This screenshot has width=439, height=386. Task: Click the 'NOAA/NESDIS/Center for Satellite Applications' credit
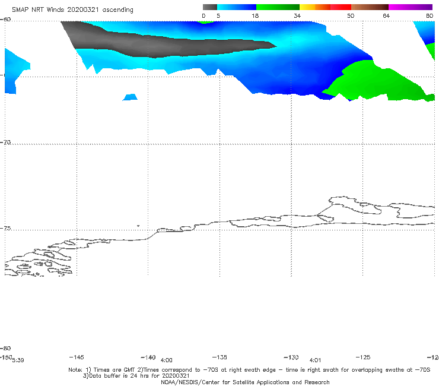(245, 382)
